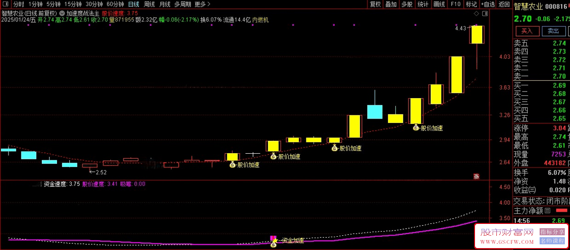Add stock via +自选 button
This screenshot has height=250, width=570.
[x=487, y=4]
